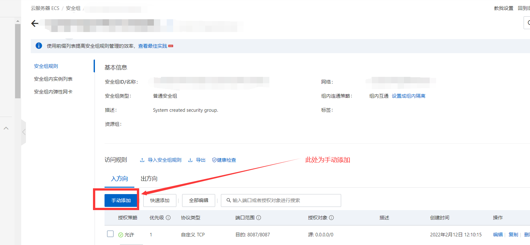Open 安全组规则 in side menu
This screenshot has width=530, height=245.
tap(46, 66)
